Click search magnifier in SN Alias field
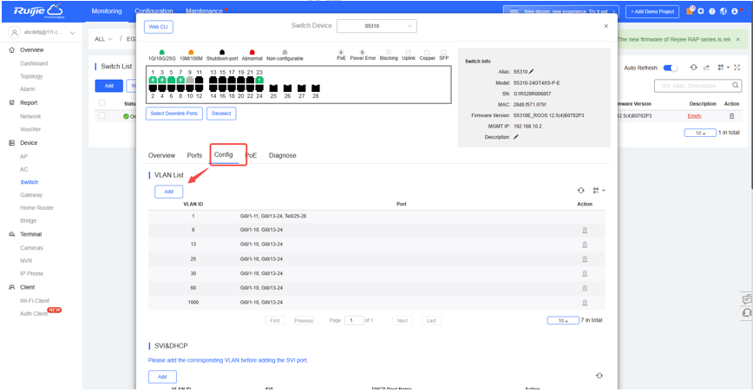Screen dimensions: 753x392 pyautogui.click(x=736, y=85)
